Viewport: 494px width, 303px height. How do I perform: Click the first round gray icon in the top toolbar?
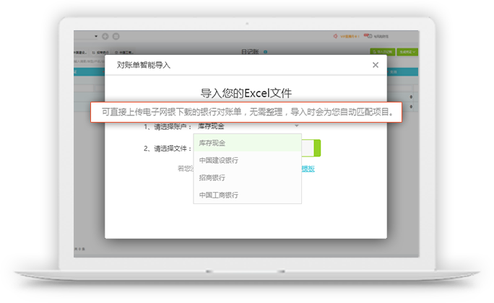(105, 36)
